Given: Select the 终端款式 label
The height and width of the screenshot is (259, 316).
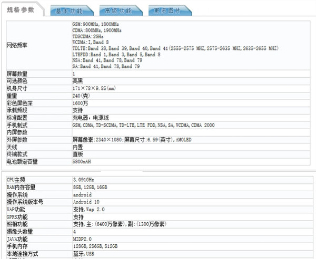Looking at the screenshot, I should click(17, 154).
